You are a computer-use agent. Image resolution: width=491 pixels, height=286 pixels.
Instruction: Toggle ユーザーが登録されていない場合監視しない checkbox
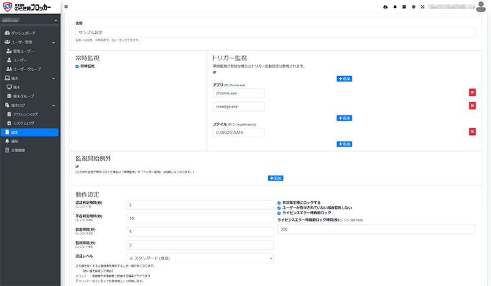pyautogui.click(x=279, y=208)
